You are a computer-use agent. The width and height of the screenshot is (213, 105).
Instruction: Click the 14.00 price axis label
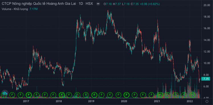coord(207,40)
